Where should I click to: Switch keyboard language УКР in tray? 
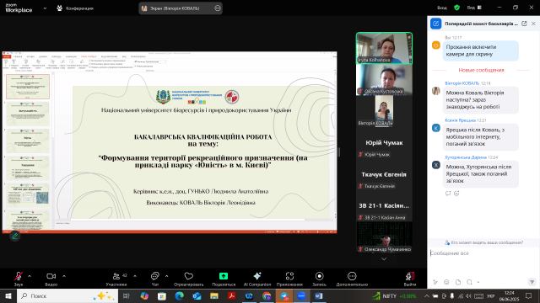[x=491, y=295]
